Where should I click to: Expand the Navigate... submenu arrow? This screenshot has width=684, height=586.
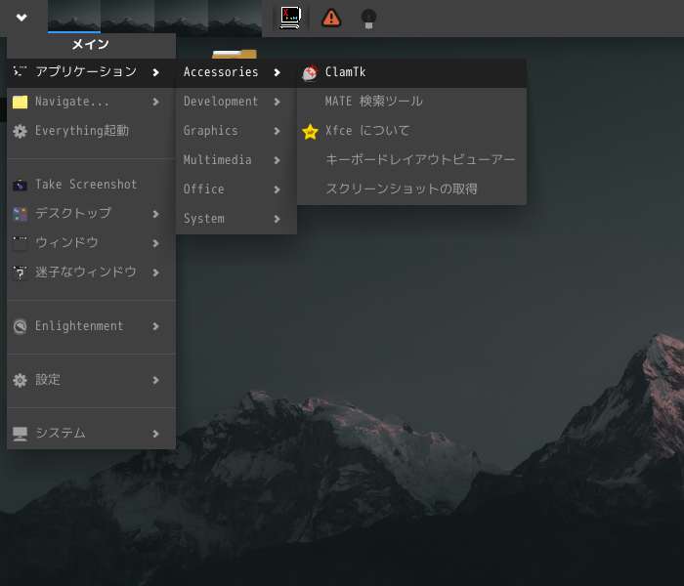tap(155, 102)
